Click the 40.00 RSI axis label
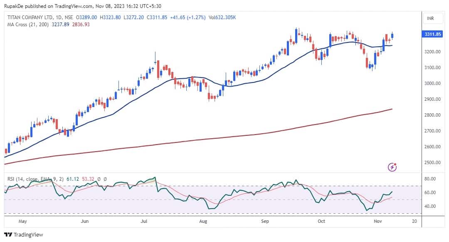This screenshot has height=242, width=449. [x=430, y=206]
